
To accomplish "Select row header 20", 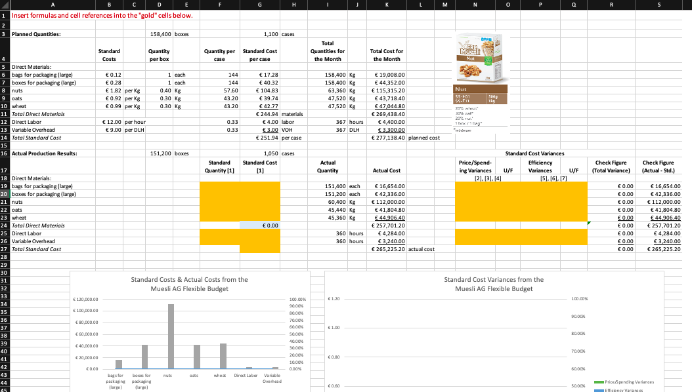I will pos(5,194).
